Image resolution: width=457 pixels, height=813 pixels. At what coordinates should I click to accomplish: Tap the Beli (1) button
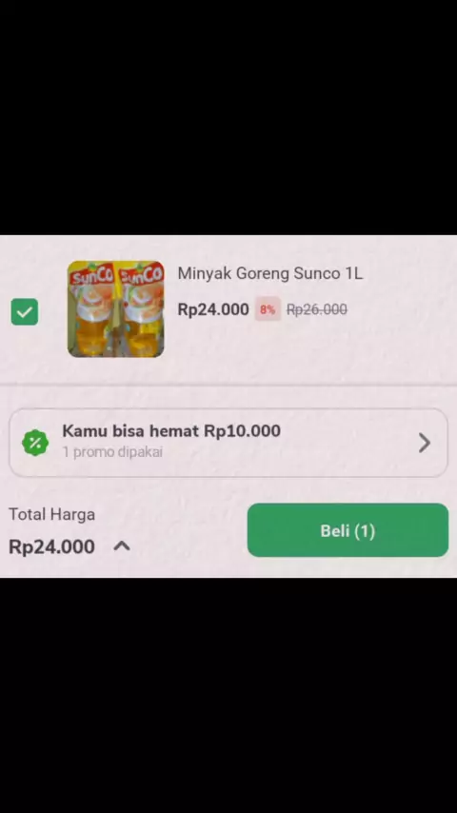click(348, 530)
